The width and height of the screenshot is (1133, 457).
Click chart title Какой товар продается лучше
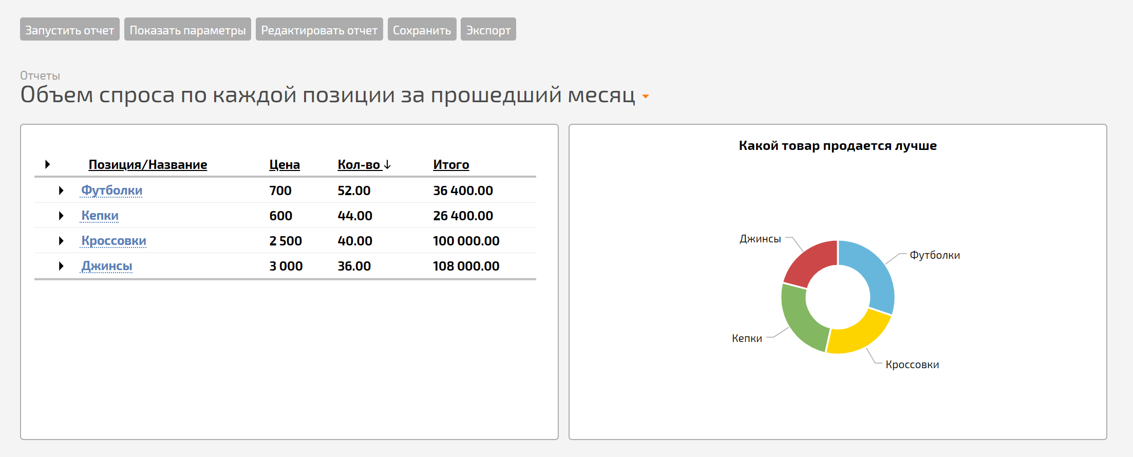pyautogui.click(x=838, y=146)
